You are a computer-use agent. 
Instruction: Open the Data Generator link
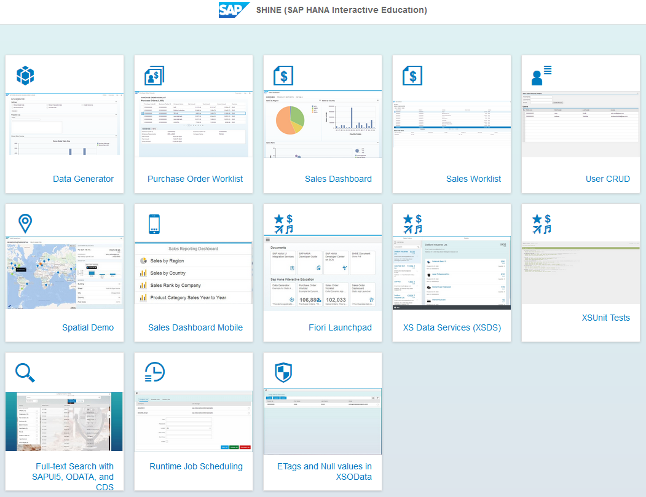[83, 179]
